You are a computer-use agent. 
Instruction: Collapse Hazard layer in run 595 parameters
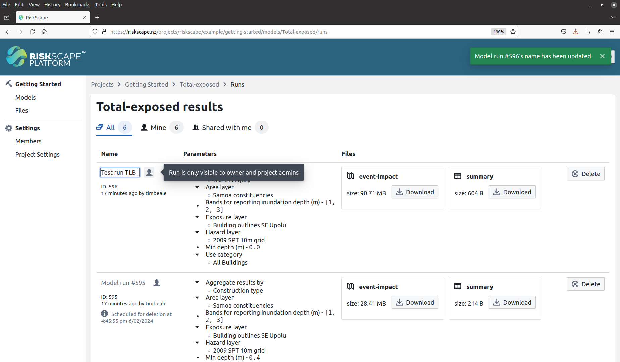click(x=197, y=343)
